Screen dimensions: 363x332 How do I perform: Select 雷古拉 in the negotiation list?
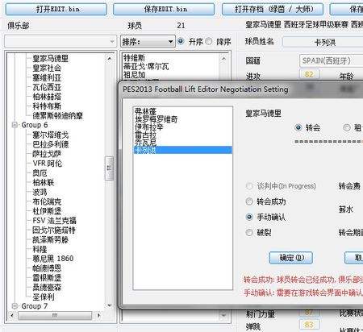point(145,135)
